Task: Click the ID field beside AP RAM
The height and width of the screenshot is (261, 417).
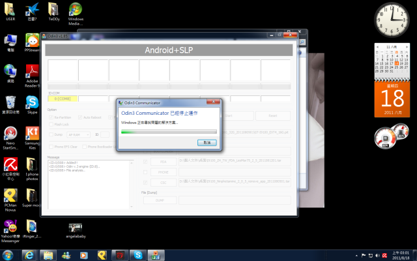Action: 105,135
